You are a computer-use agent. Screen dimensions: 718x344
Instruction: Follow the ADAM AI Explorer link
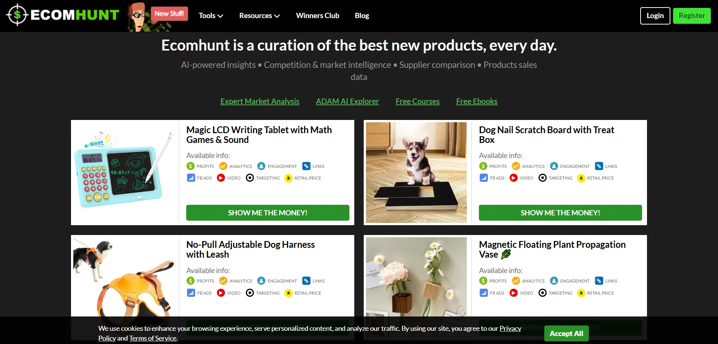click(x=347, y=101)
